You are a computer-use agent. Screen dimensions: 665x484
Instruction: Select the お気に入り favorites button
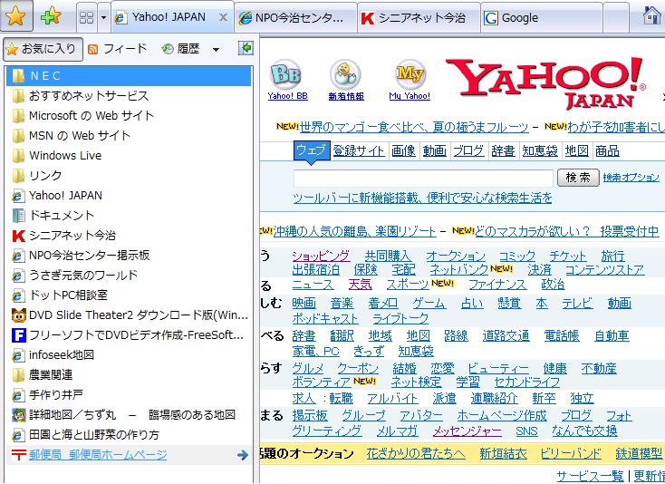point(43,49)
